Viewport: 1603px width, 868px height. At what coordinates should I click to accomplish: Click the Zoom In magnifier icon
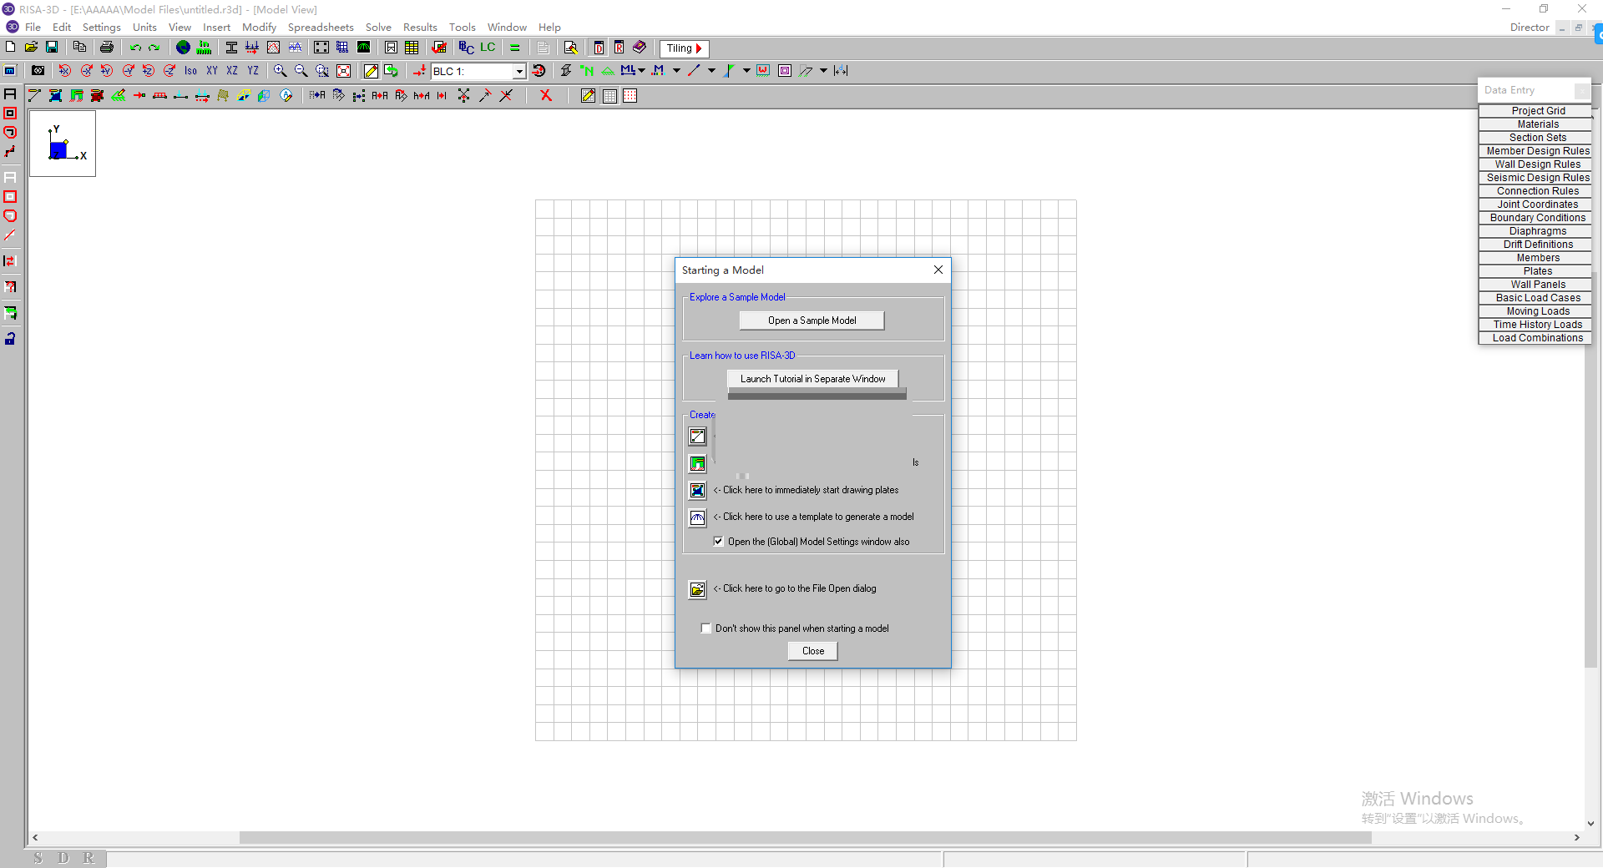281,71
